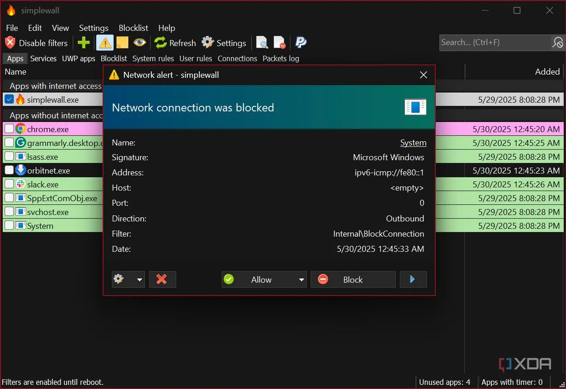Click the Name column header
Screen dimensions: 566x389
16,72
